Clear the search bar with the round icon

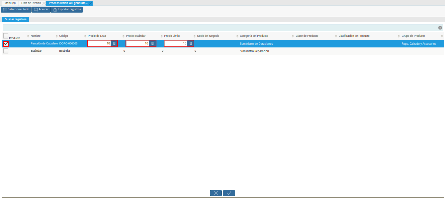[440, 28]
